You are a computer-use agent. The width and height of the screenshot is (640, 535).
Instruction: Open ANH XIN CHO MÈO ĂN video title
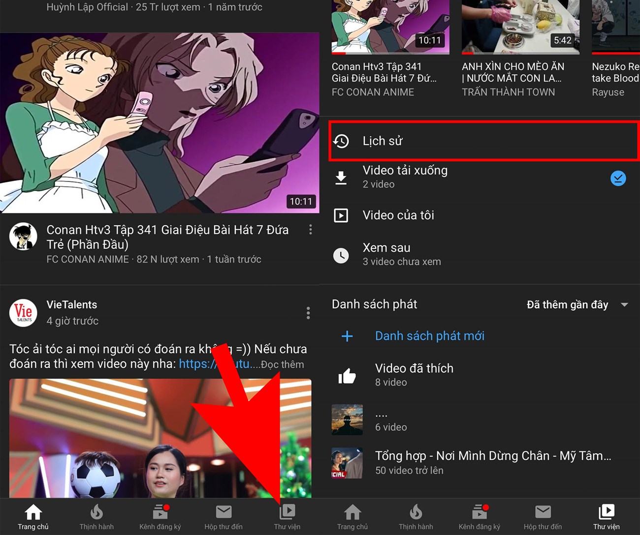[513, 72]
